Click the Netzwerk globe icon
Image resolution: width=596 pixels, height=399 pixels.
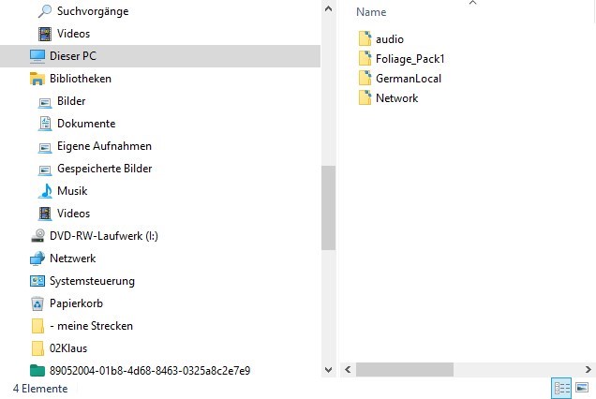[x=37, y=259]
